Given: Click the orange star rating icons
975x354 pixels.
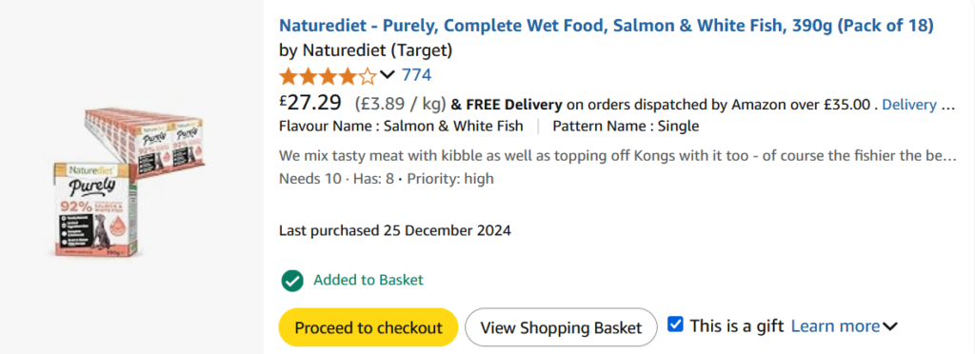Looking at the screenshot, I should coord(328,76).
